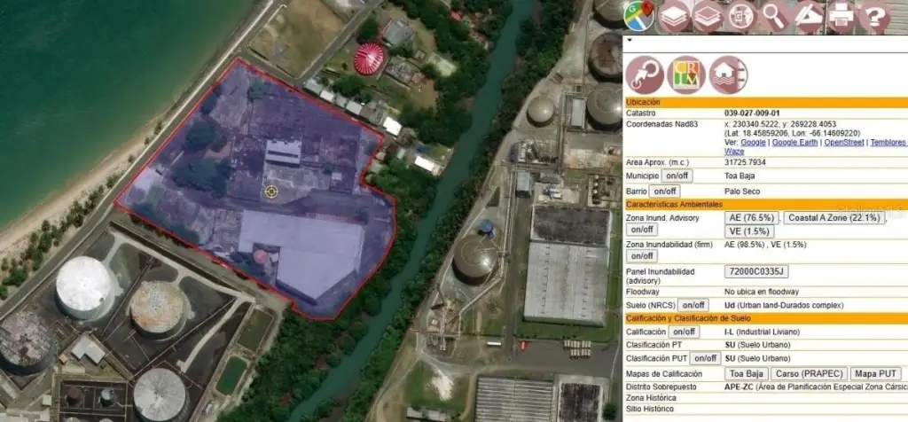Click the 72000C0335J panel button
Screen dimensions: 908x422
coord(756,271)
